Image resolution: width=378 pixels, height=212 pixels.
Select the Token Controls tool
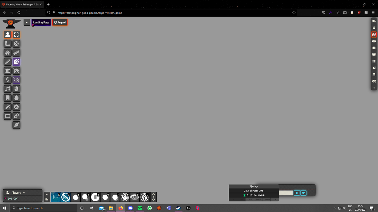coord(8,35)
